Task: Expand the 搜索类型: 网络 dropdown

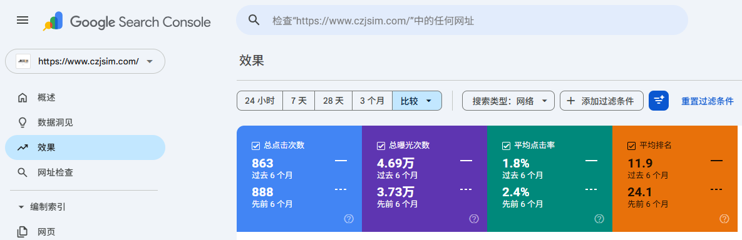Action: 508,101
